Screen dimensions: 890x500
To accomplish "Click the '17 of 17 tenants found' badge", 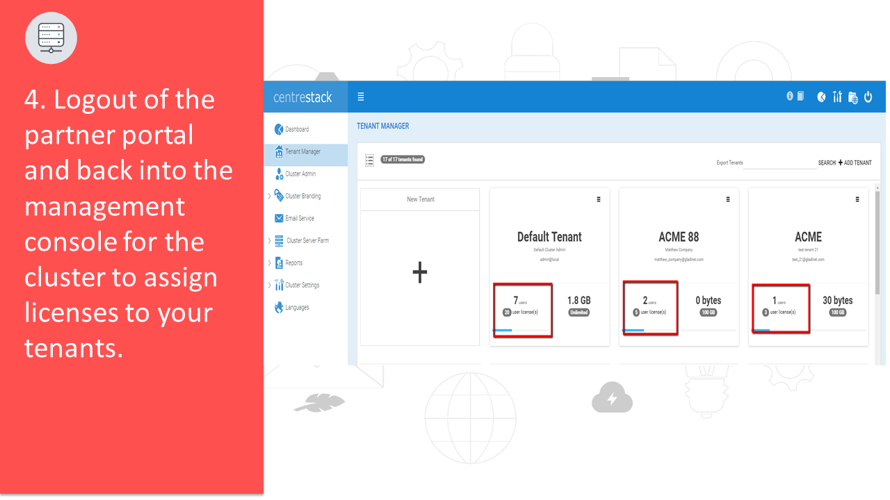I will pyautogui.click(x=403, y=159).
